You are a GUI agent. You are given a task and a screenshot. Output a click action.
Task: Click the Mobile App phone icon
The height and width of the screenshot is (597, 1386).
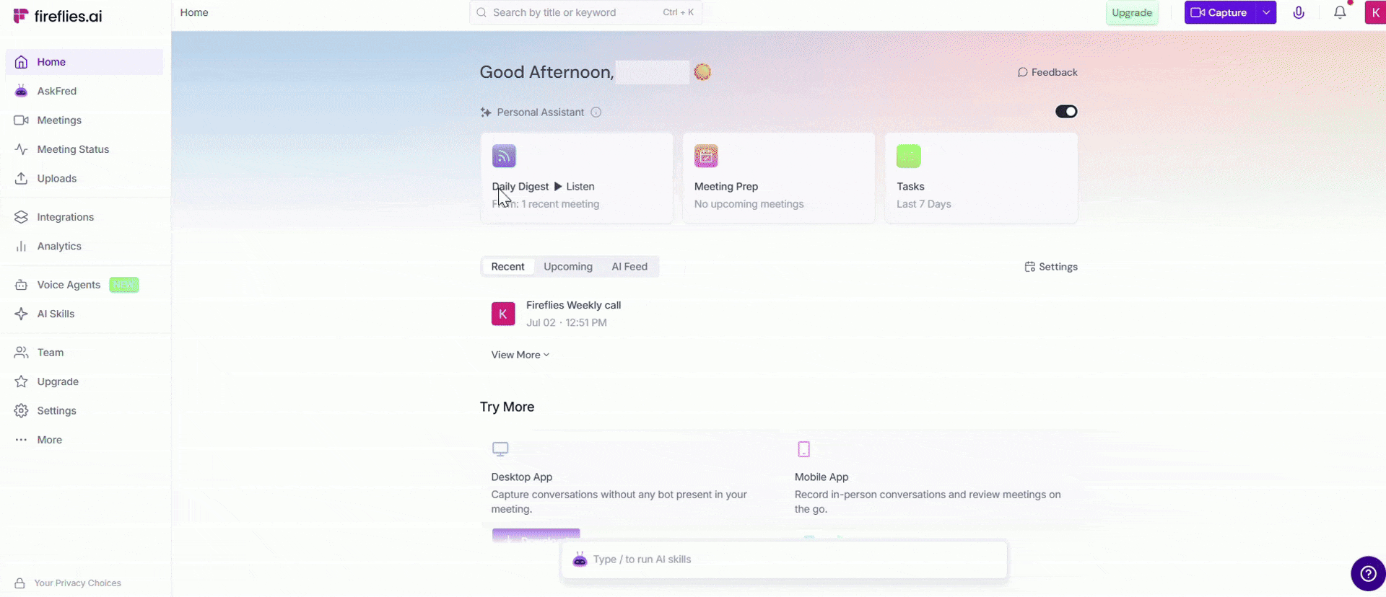804,449
